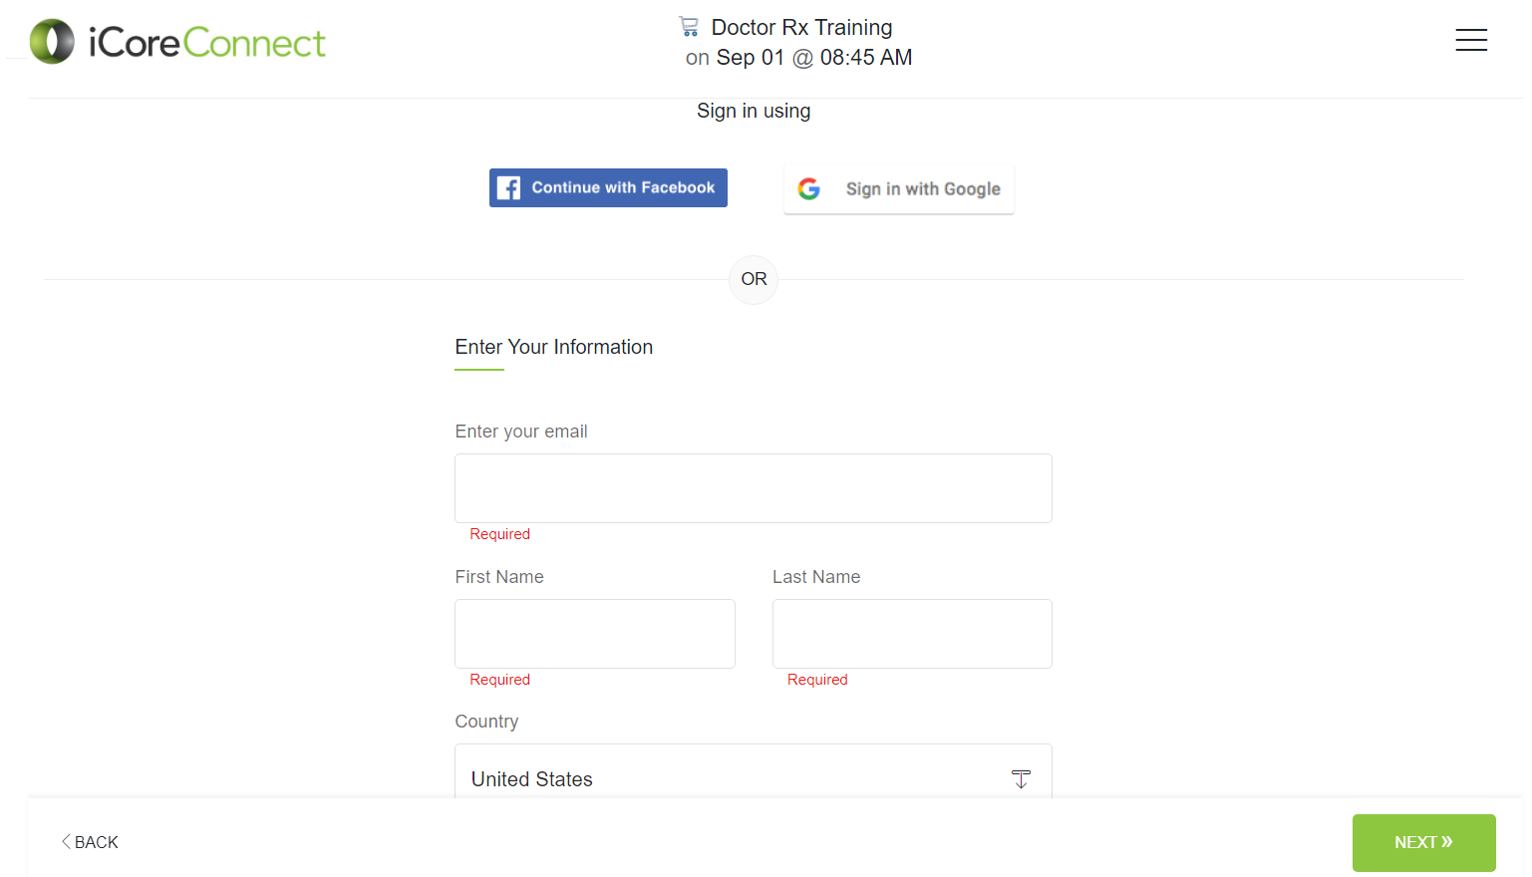Click 'Required' under Last Name field
1532x877 pixels.
pyautogui.click(x=817, y=680)
